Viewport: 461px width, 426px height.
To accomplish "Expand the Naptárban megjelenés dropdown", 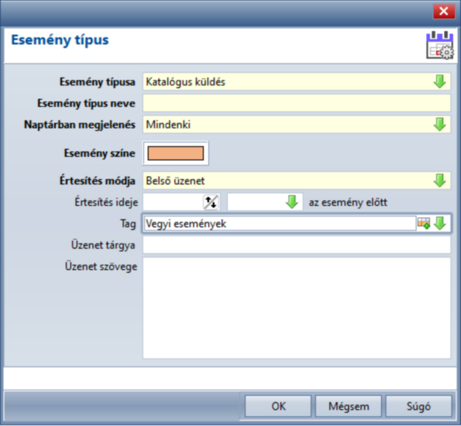I will pyautogui.click(x=440, y=125).
